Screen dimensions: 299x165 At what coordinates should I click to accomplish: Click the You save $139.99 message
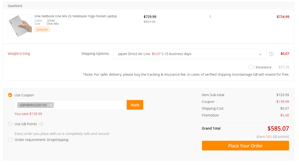[x=28, y=114]
